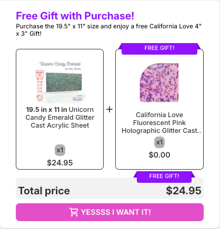Click the FREE GIFT! ribbon above pink product

(159, 48)
